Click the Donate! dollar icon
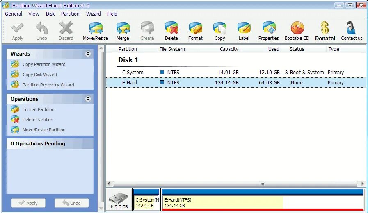 [325, 31]
